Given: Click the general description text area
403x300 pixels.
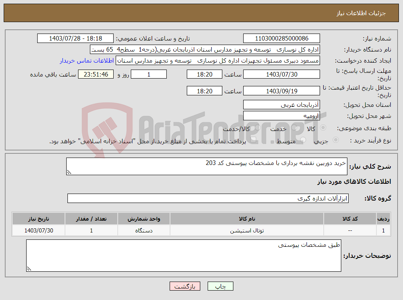Looking at the screenshot, I should 207,166.
